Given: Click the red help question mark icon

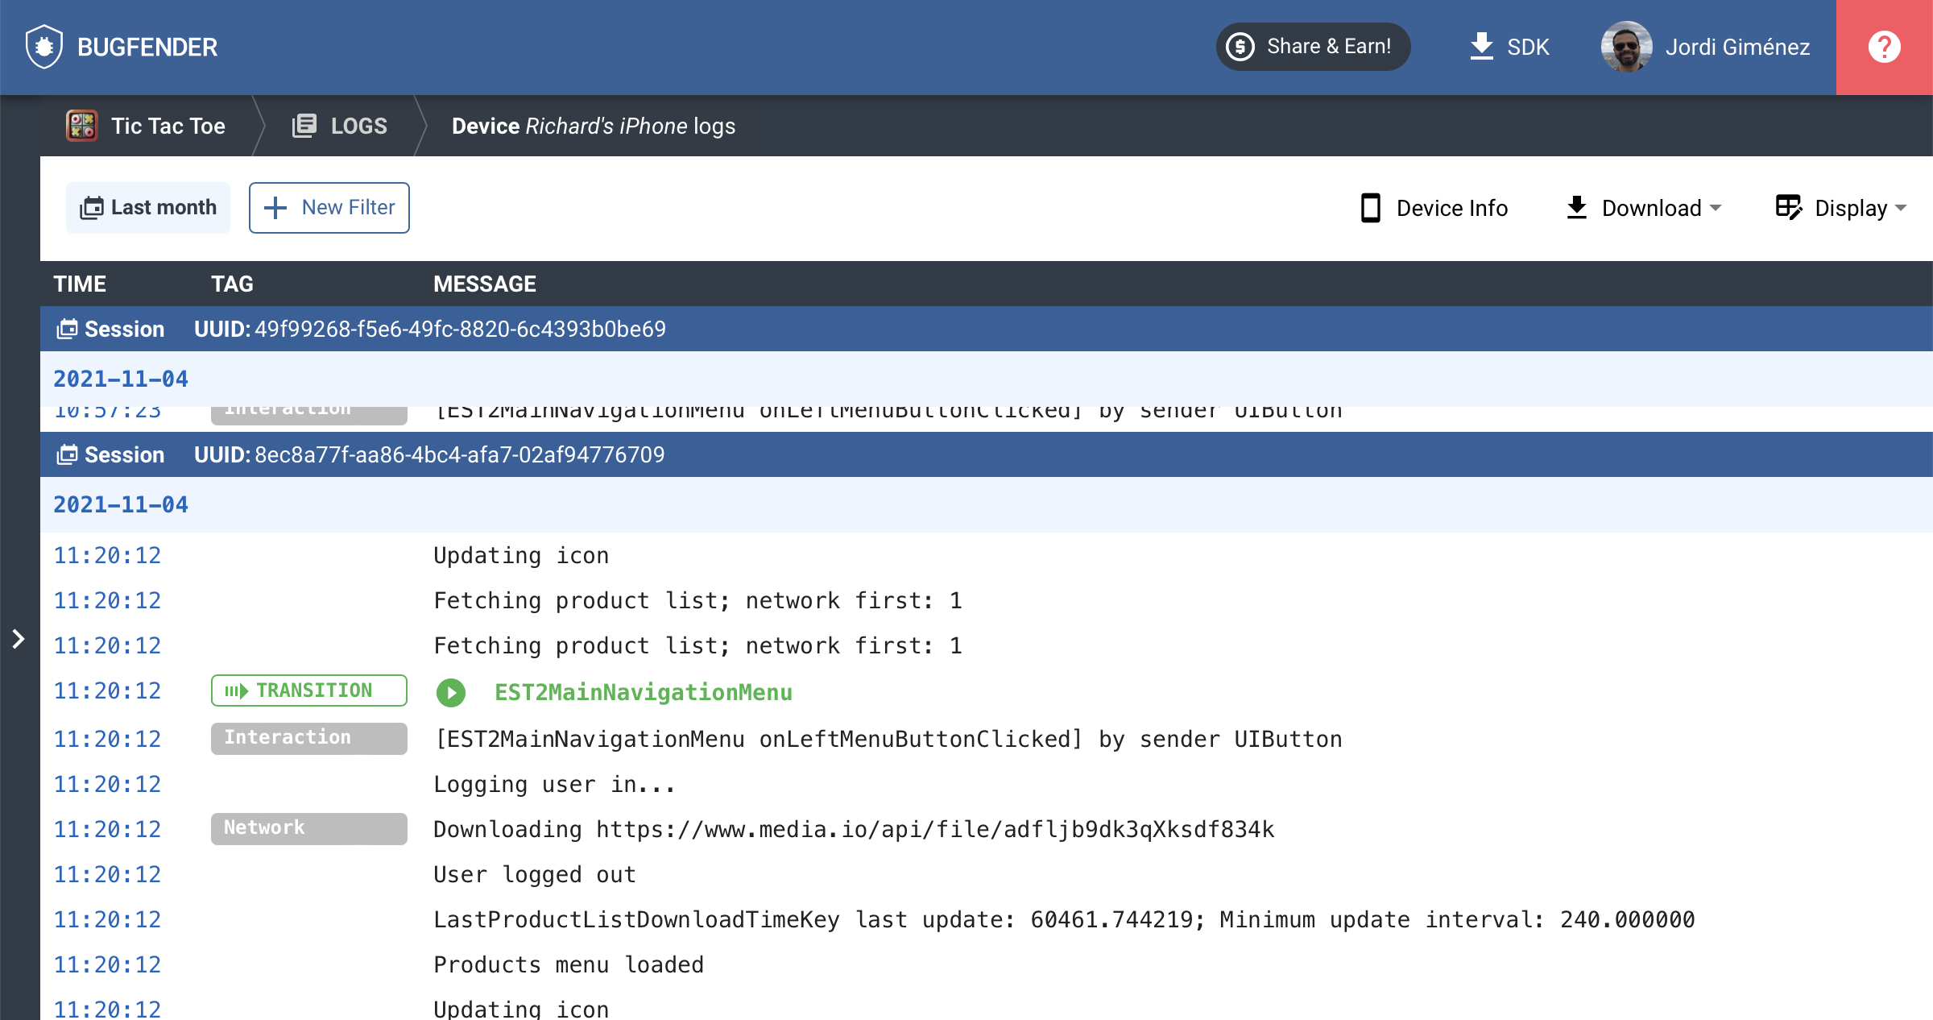Looking at the screenshot, I should click(x=1884, y=47).
